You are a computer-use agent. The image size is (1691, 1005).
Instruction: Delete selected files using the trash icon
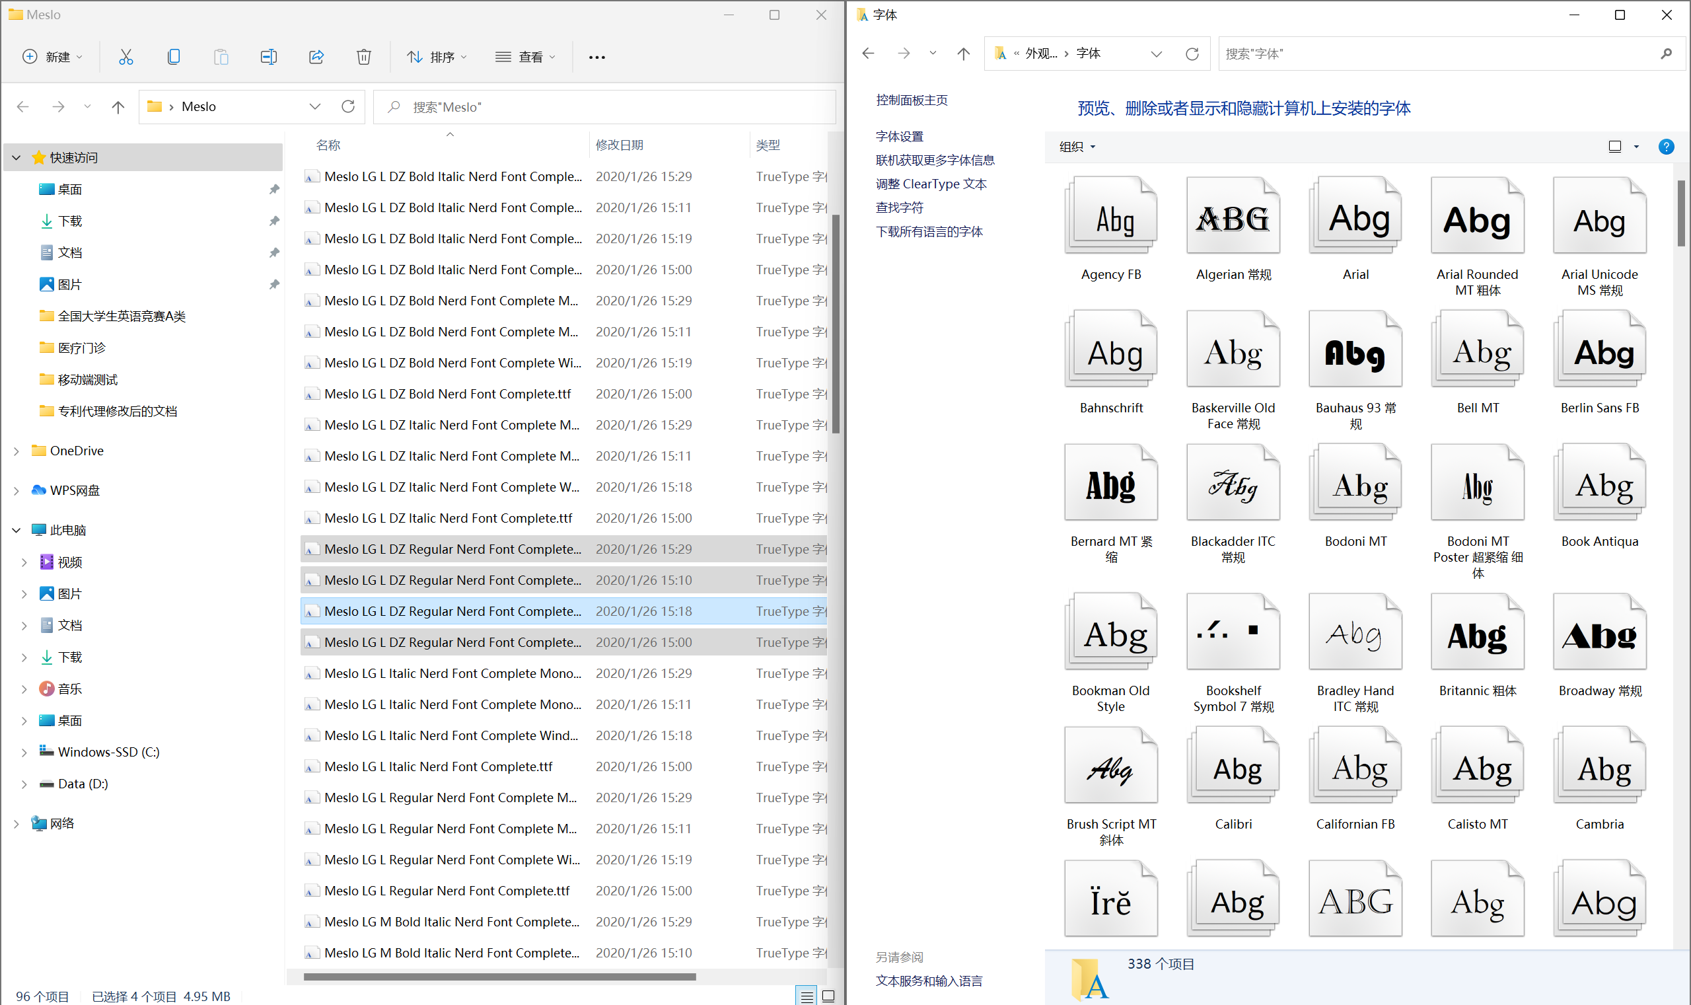(x=363, y=57)
